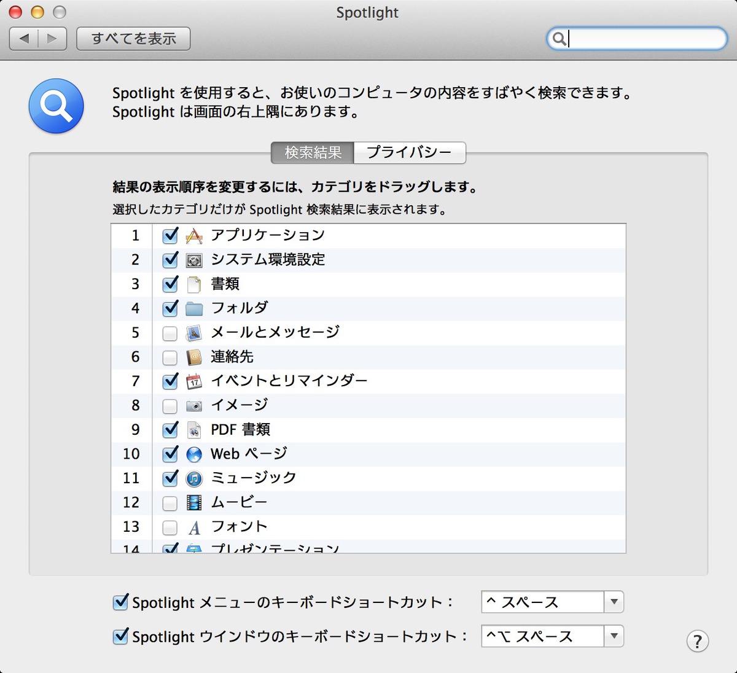Toggle the Spotlight メニュー keyboard shortcut checkbox

pyautogui.click(x=121, y=602)
